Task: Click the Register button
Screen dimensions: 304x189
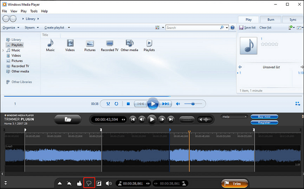Action: (264, 123)
